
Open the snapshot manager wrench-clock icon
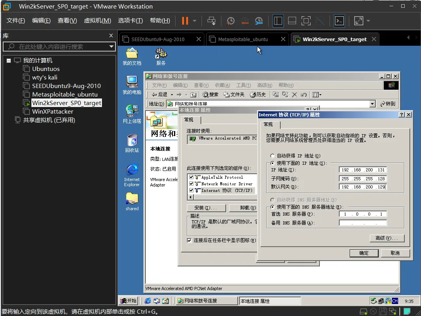259,21
